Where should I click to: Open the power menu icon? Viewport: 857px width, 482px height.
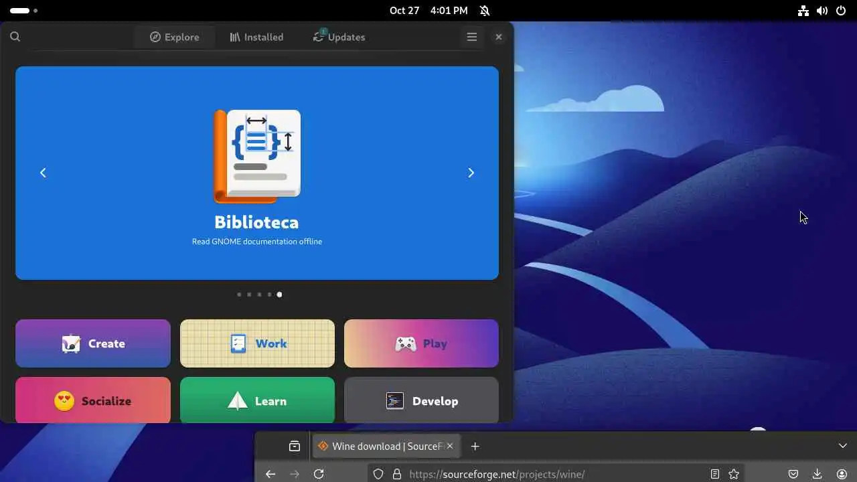[841, 11]
